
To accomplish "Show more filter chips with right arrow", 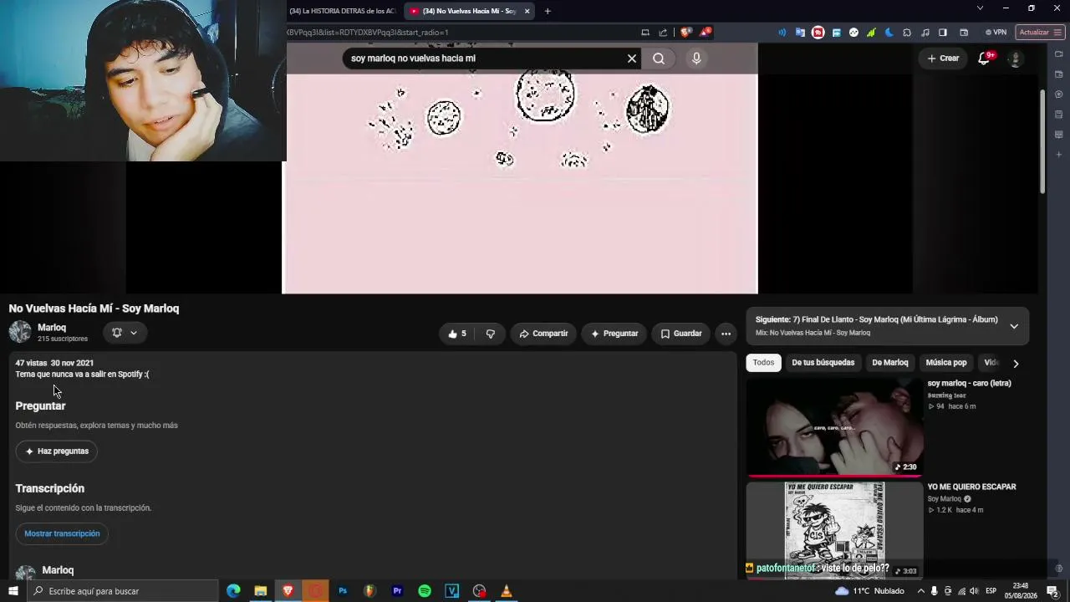I will pyautogui.click(x=1016, y=364).
